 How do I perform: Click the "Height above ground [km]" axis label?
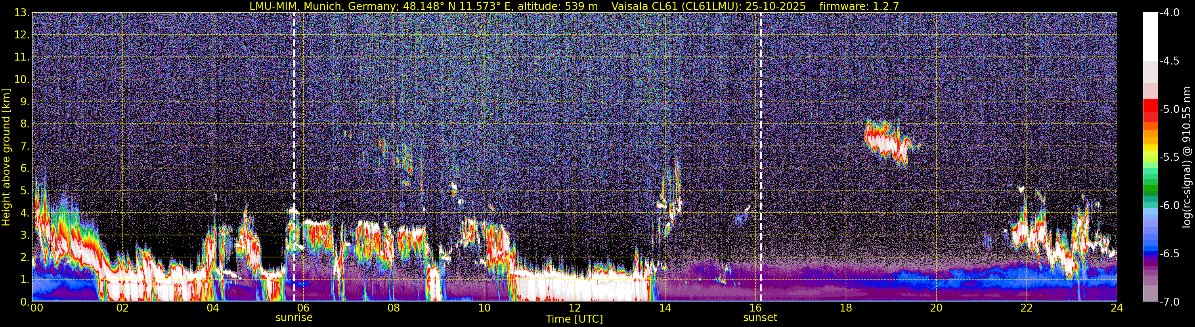coord(6,157)
